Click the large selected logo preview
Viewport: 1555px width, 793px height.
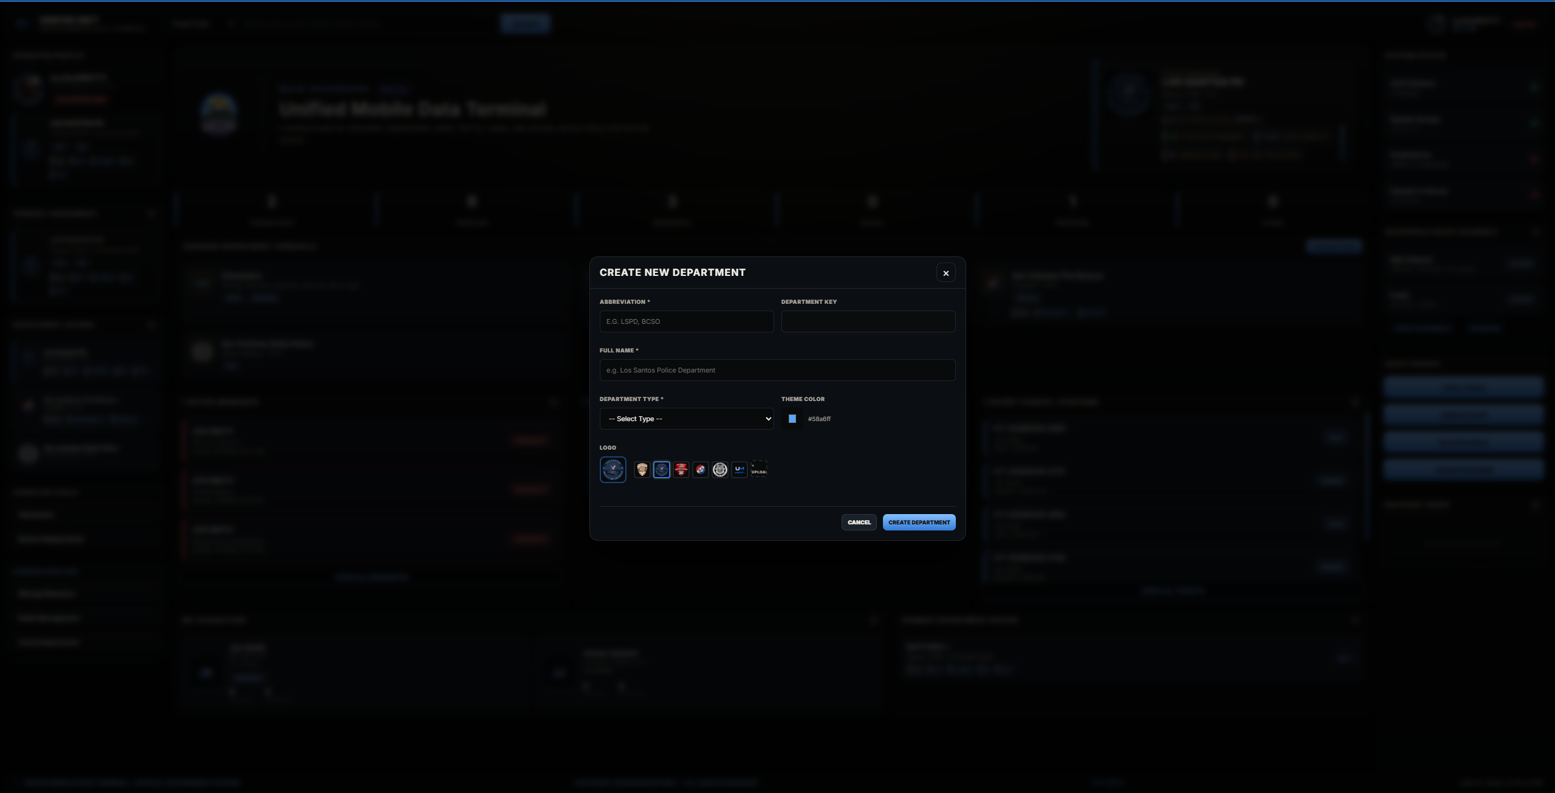coord(613,470)
